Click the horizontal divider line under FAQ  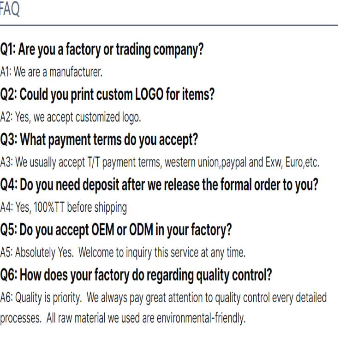tap(169, 25)
